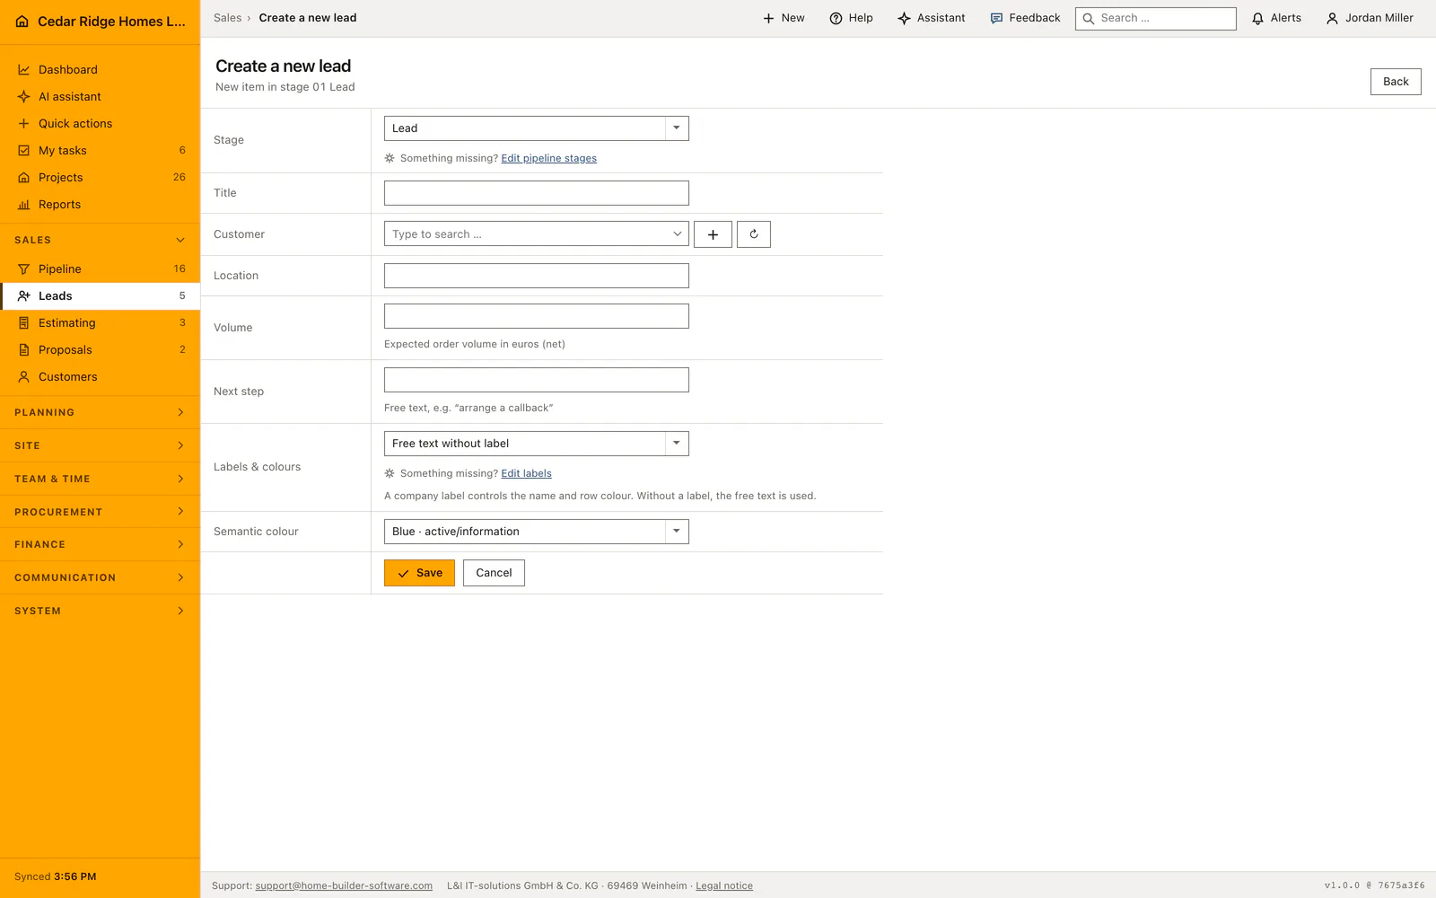Click the home icon beside Cedar Ridge Homes
This screenshot has height=898, width=1436.
pyautogui.click(x=22, y=22)
